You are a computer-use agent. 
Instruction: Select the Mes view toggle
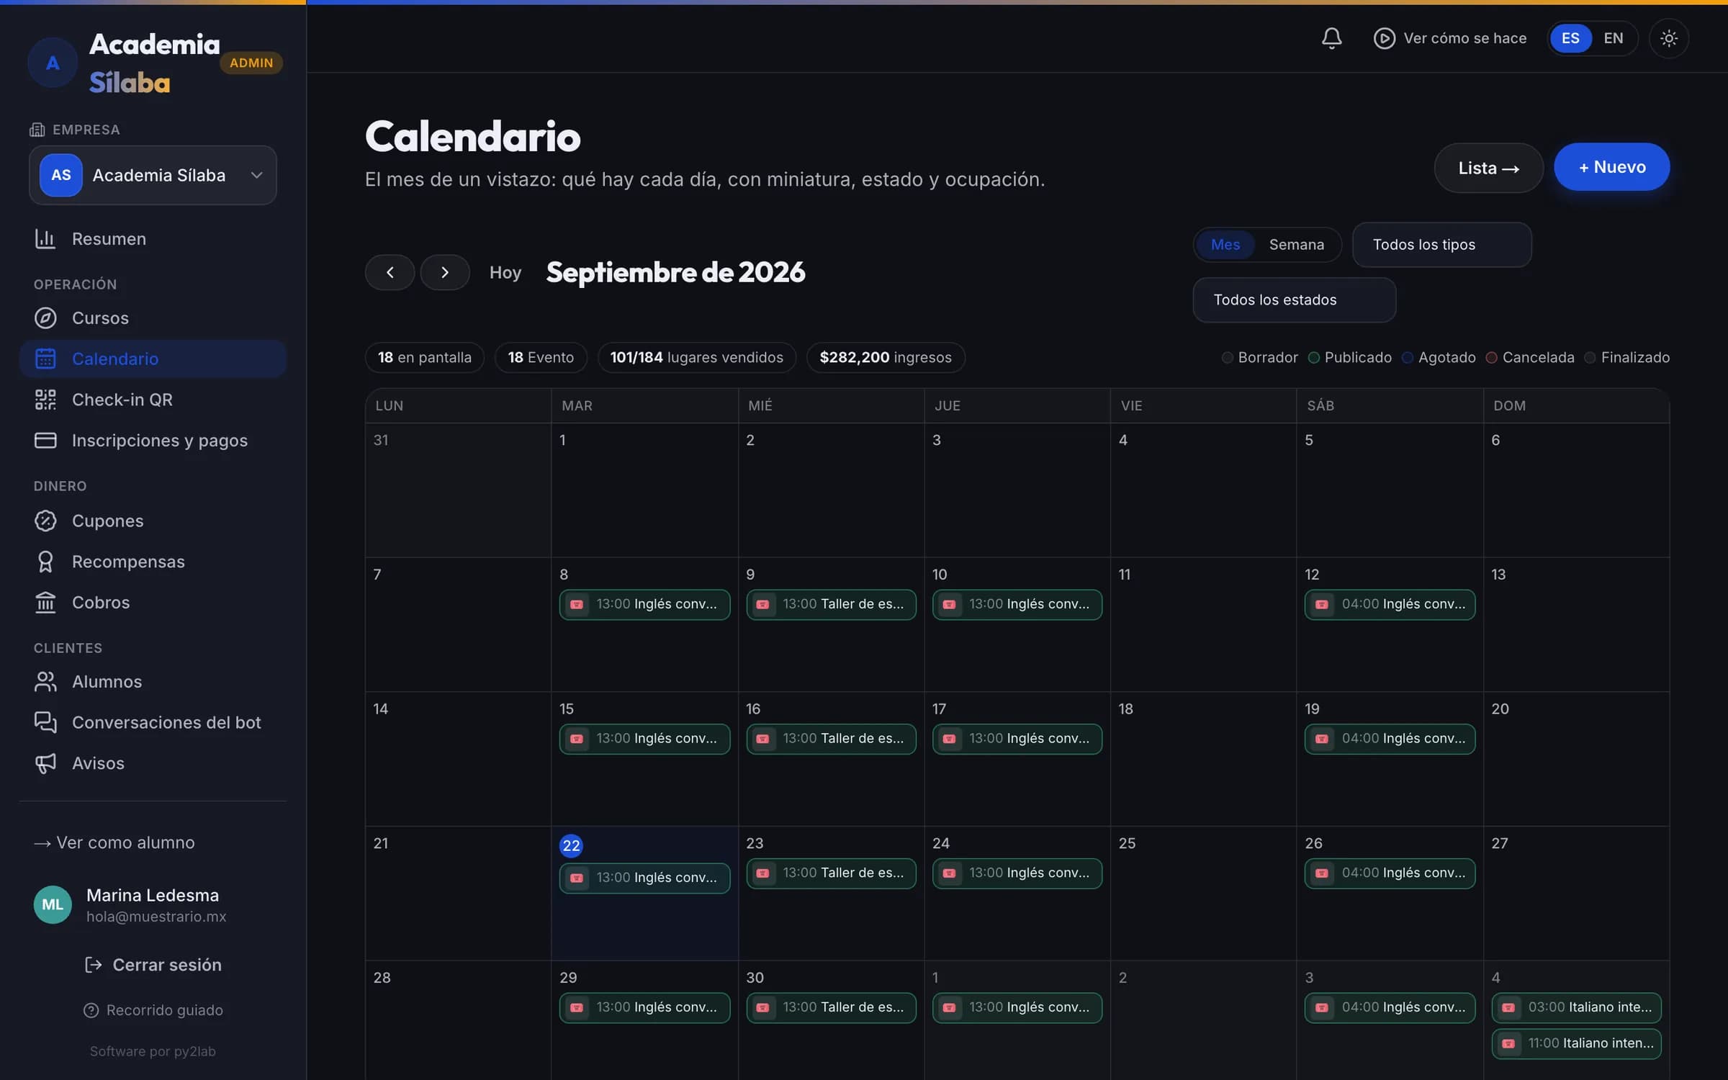[1225, 245]
